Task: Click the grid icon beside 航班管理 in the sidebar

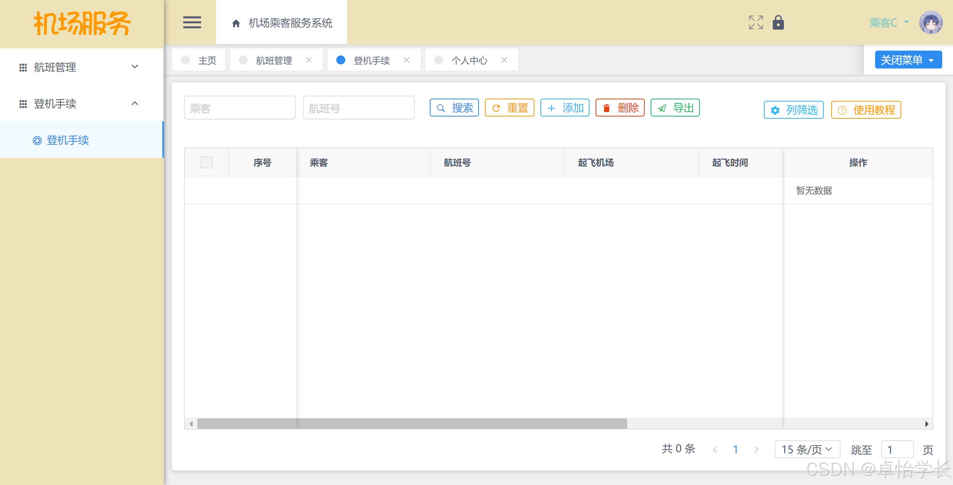Action: pos(23,67)
